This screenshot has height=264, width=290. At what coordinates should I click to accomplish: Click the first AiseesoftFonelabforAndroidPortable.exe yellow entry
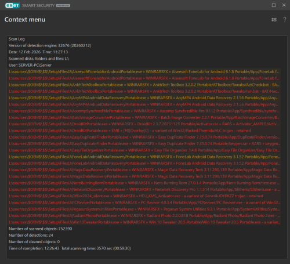(x=144, y=72)
